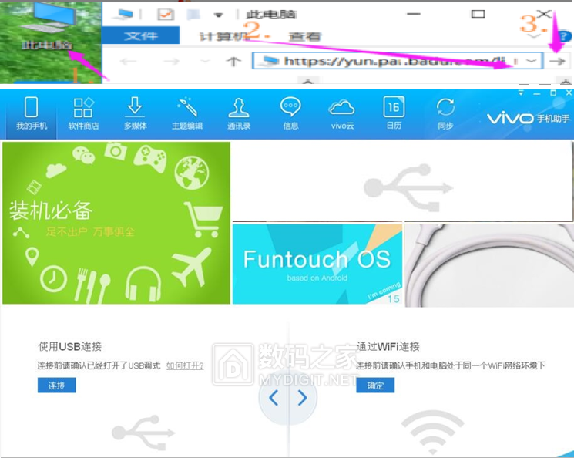Minimize the vivo 手机助手 window
The height and width of the screenshot is (458, 574).
pyautogui.click(x=537, y=93)
